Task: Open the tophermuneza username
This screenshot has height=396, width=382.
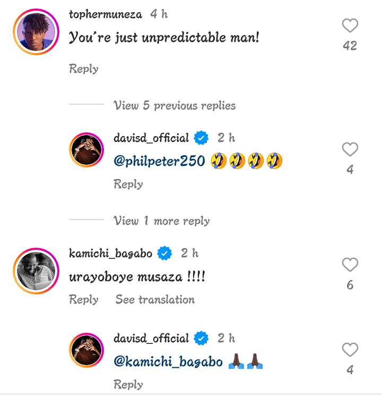Action: pos(106,14)
